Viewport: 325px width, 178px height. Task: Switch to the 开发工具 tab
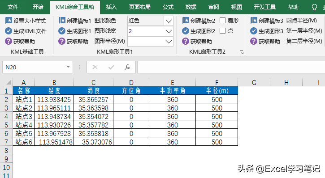click(264, 7)
